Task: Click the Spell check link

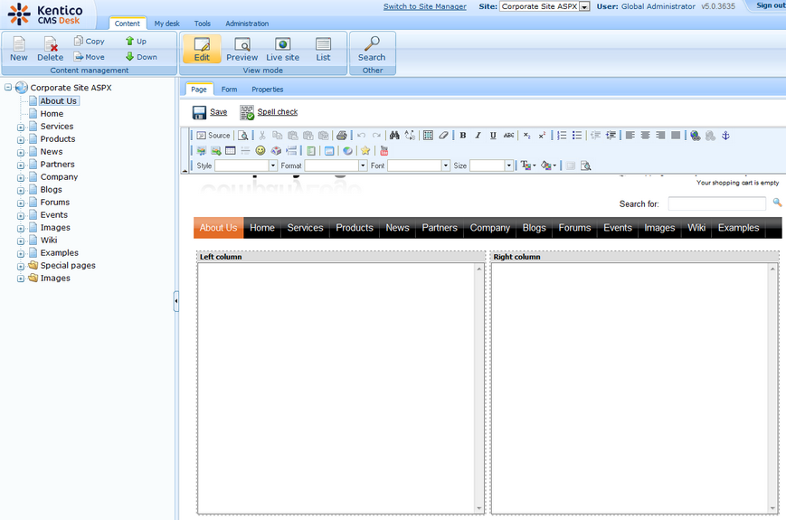Action: [x=277, y=112]
